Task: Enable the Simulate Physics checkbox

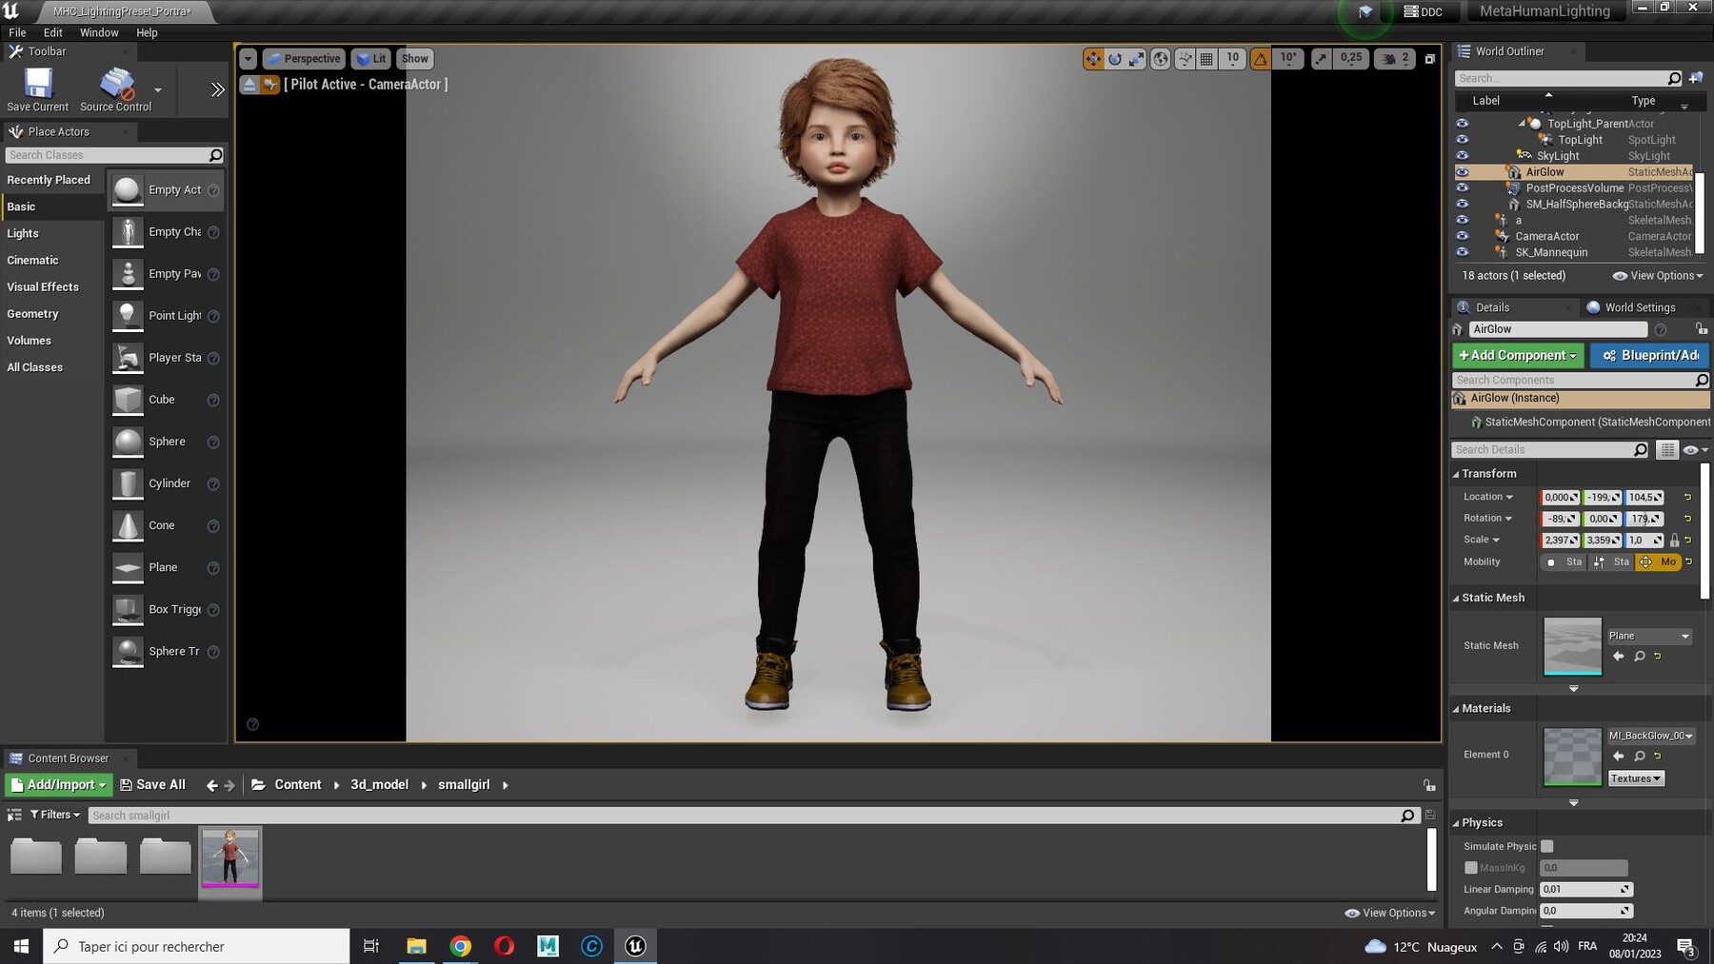Action: [1547, 846]
